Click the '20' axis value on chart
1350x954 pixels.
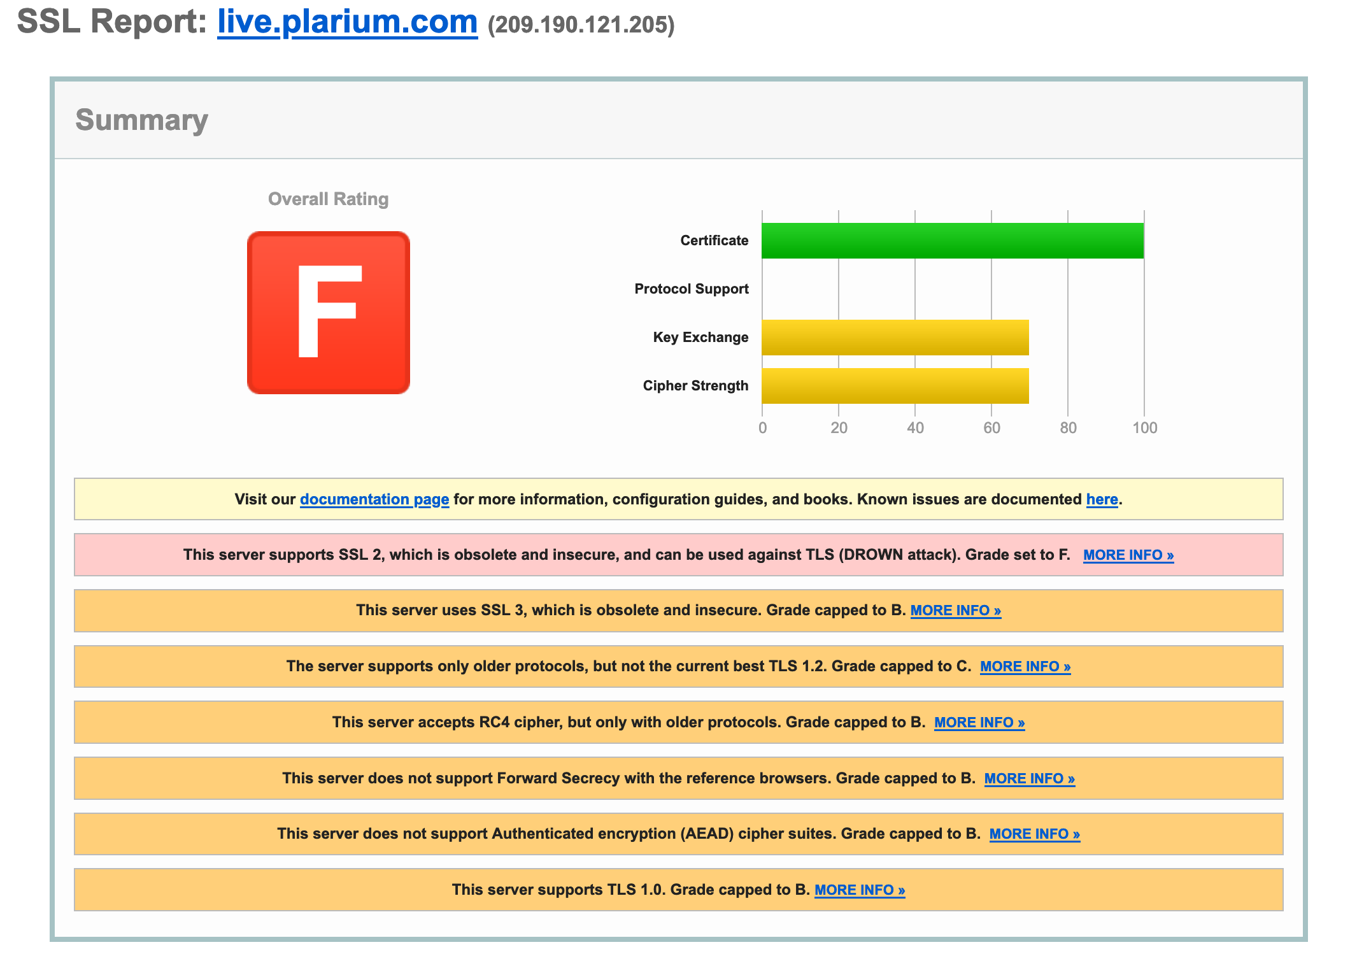coord(839,428)
